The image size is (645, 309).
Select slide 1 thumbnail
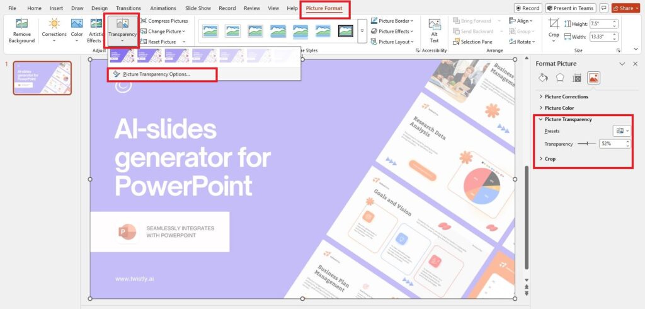pos(42,78)
